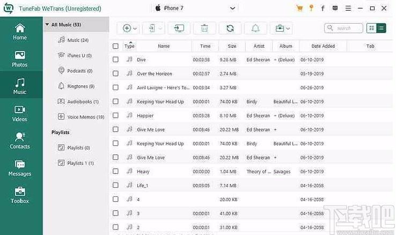Check the box for Dive
396x235 pixels.
coord(115,60)
